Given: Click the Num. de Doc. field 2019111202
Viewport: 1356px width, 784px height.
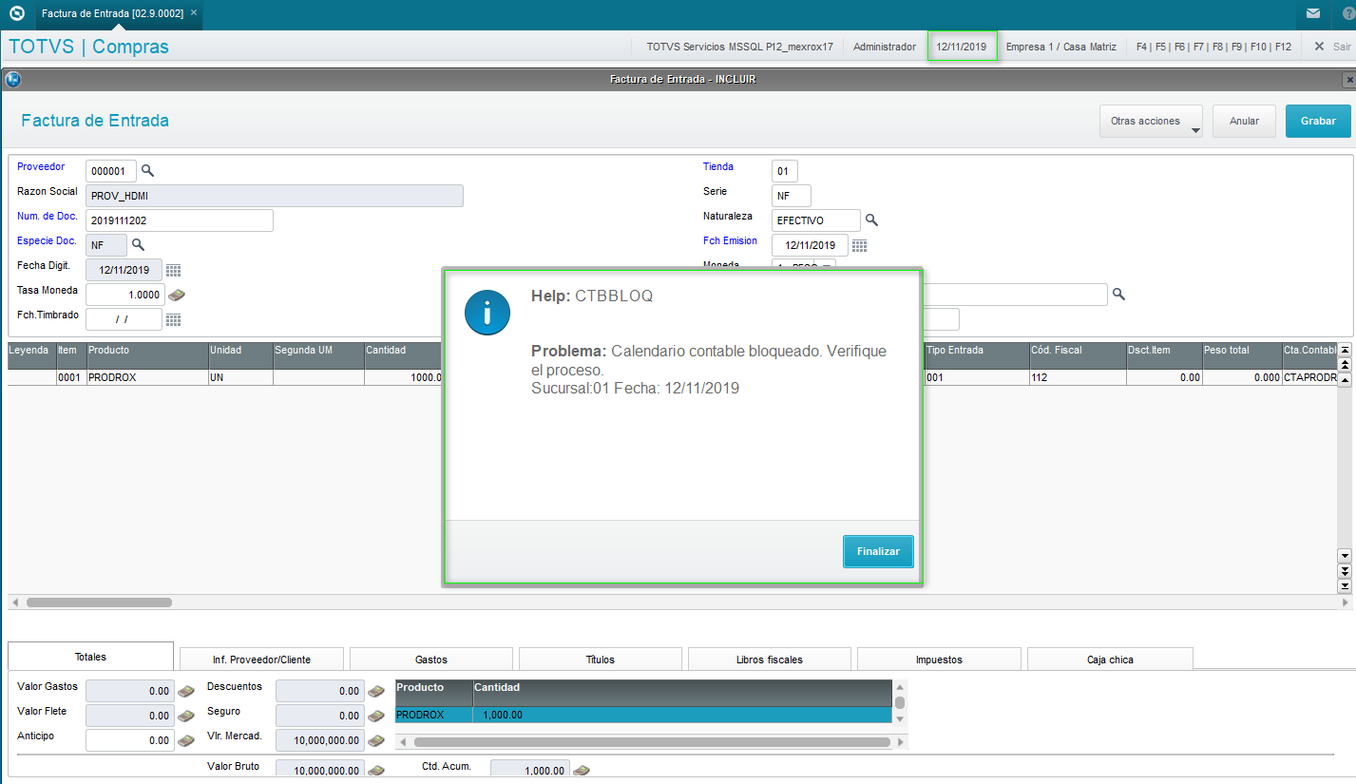Looking at the screenshot, I should [180, 220].
